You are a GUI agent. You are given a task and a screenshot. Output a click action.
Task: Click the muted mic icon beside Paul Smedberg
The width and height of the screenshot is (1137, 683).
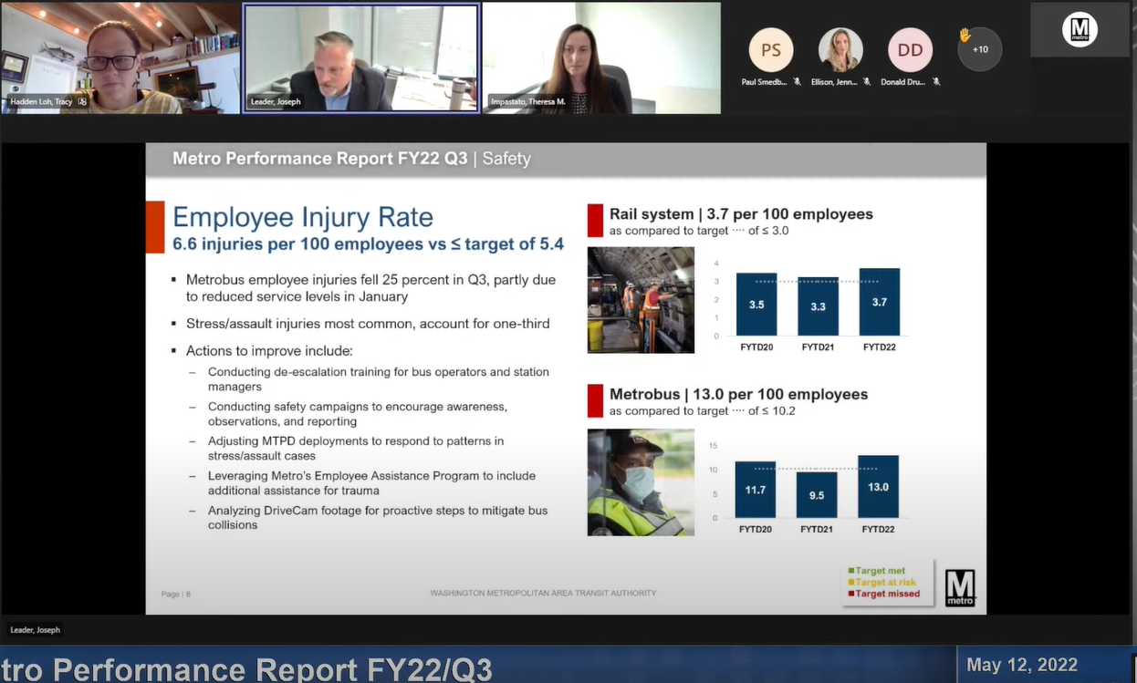(798, 82)
